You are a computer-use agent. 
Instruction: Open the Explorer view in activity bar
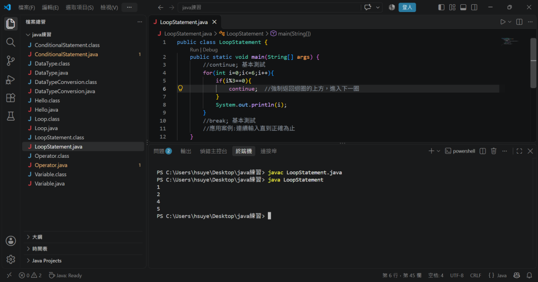(11, 24)
